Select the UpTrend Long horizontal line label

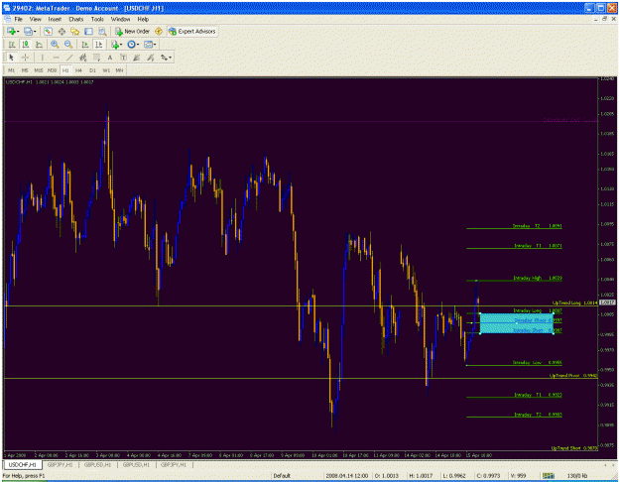click(x=574, y=302)
